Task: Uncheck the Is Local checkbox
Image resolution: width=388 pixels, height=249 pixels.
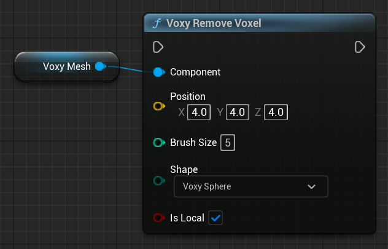Action: tap(215, 218)
